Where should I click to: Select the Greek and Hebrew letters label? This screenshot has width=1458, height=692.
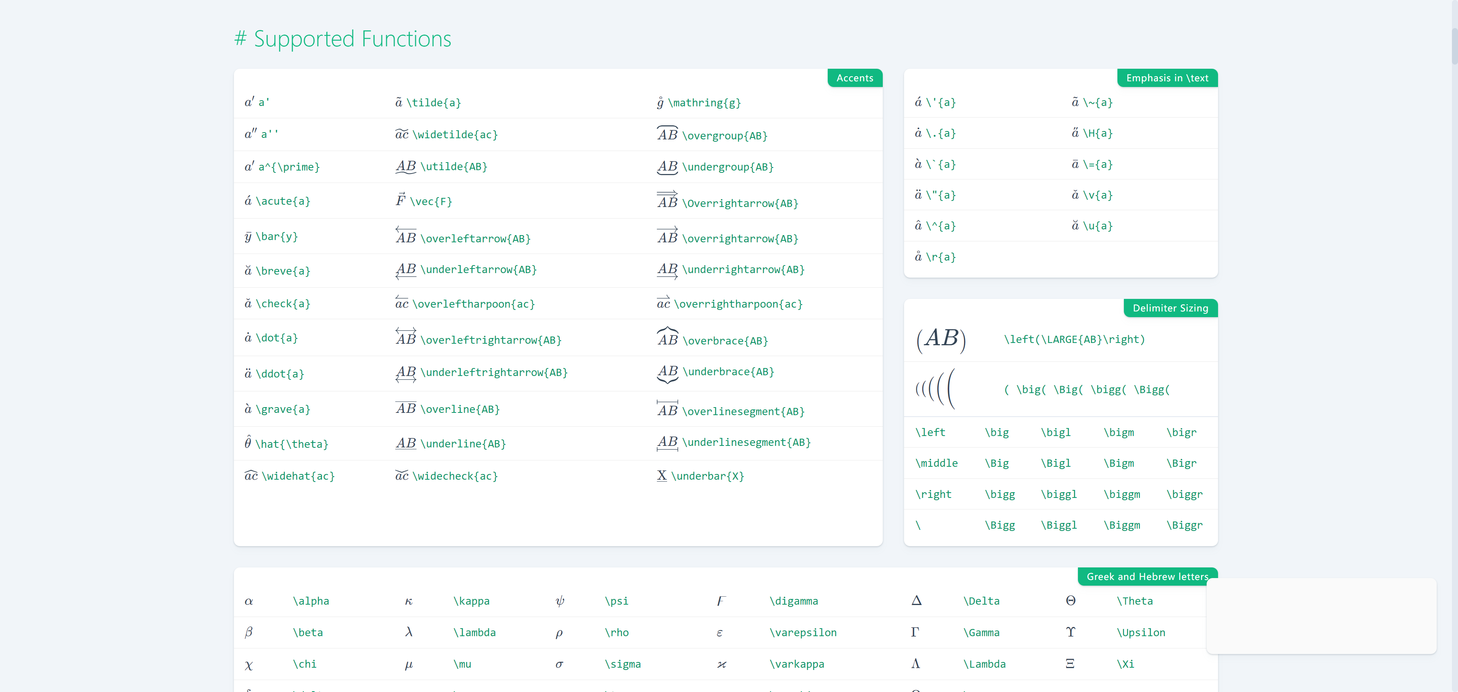point(1147,577)
